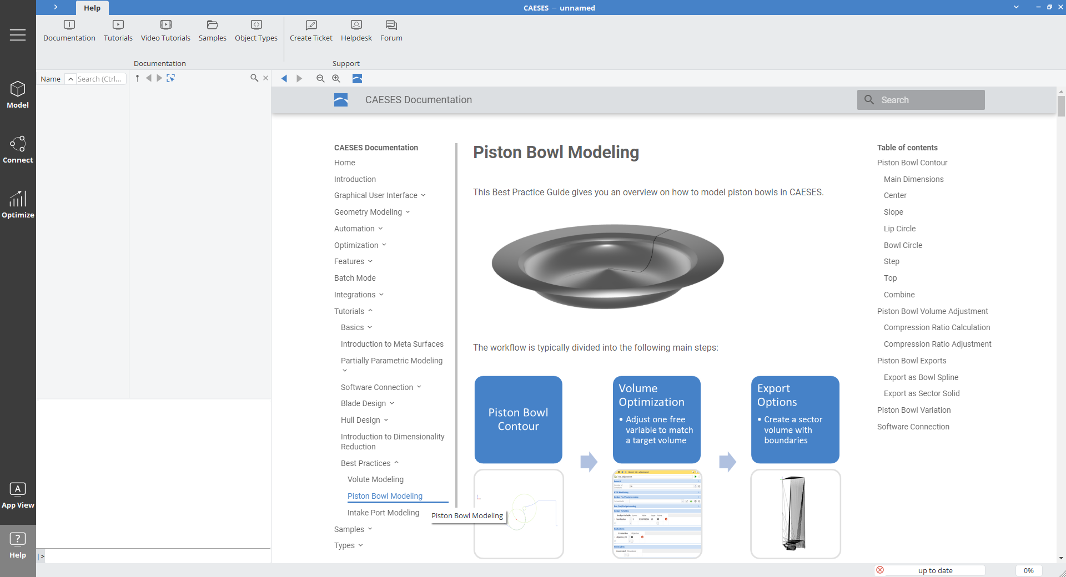Collapse the Best Practices section
The image size is (1066, 577).
click(x=396, y=463)
